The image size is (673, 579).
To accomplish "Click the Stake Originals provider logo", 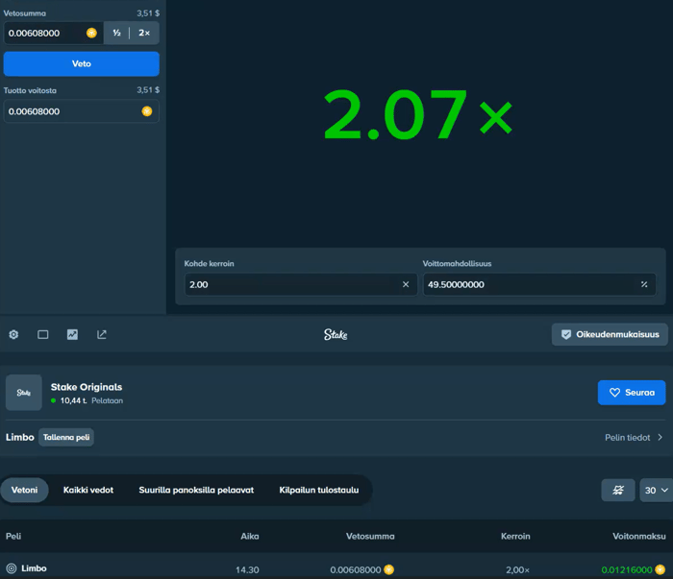I will coord(24,393).
